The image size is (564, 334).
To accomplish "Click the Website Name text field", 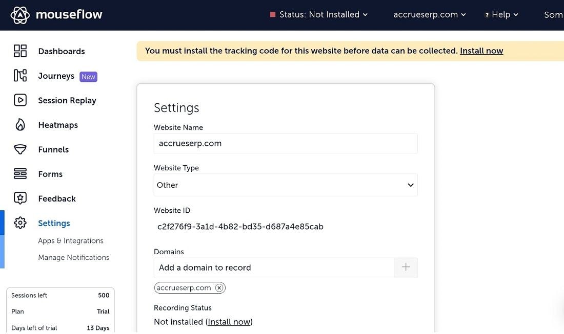I will [x=286, y=144].
